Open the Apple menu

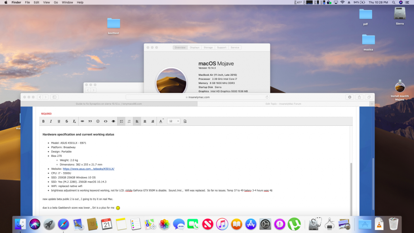tap(5, 2)
